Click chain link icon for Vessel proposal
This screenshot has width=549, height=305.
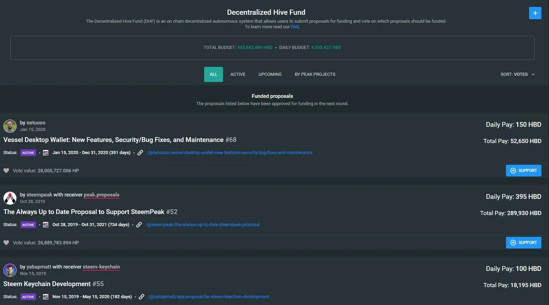[x=140, y=152]
